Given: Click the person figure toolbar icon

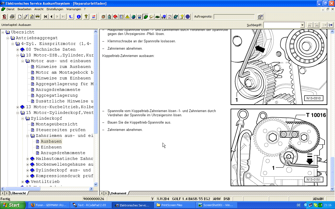Looking at the screenshot, I should click(109, 17).
